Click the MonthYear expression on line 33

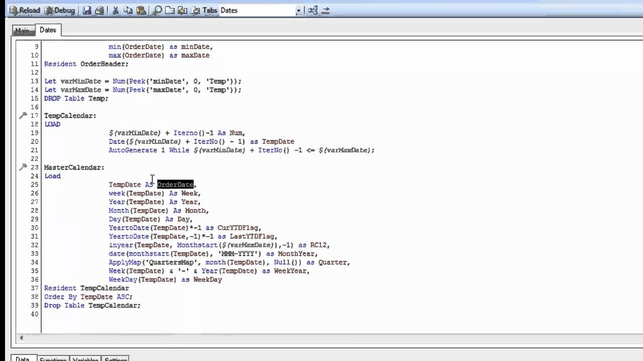pos(213,254)
